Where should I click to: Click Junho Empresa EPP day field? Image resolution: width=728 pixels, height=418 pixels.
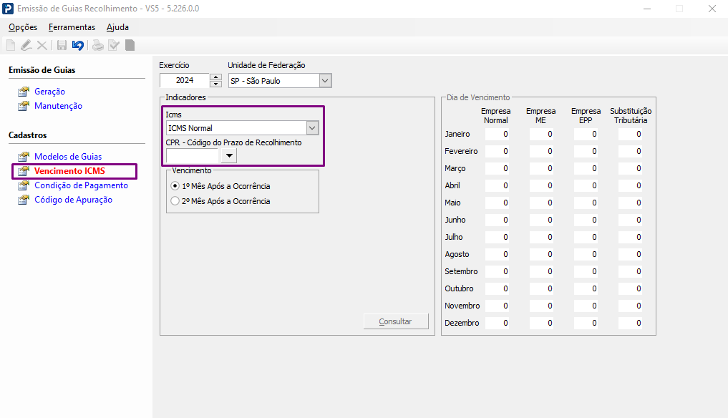click(586, 220)
